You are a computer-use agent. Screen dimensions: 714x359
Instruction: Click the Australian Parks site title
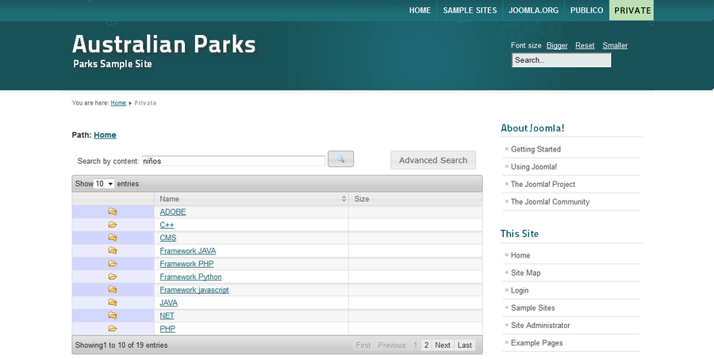[164, 44]
